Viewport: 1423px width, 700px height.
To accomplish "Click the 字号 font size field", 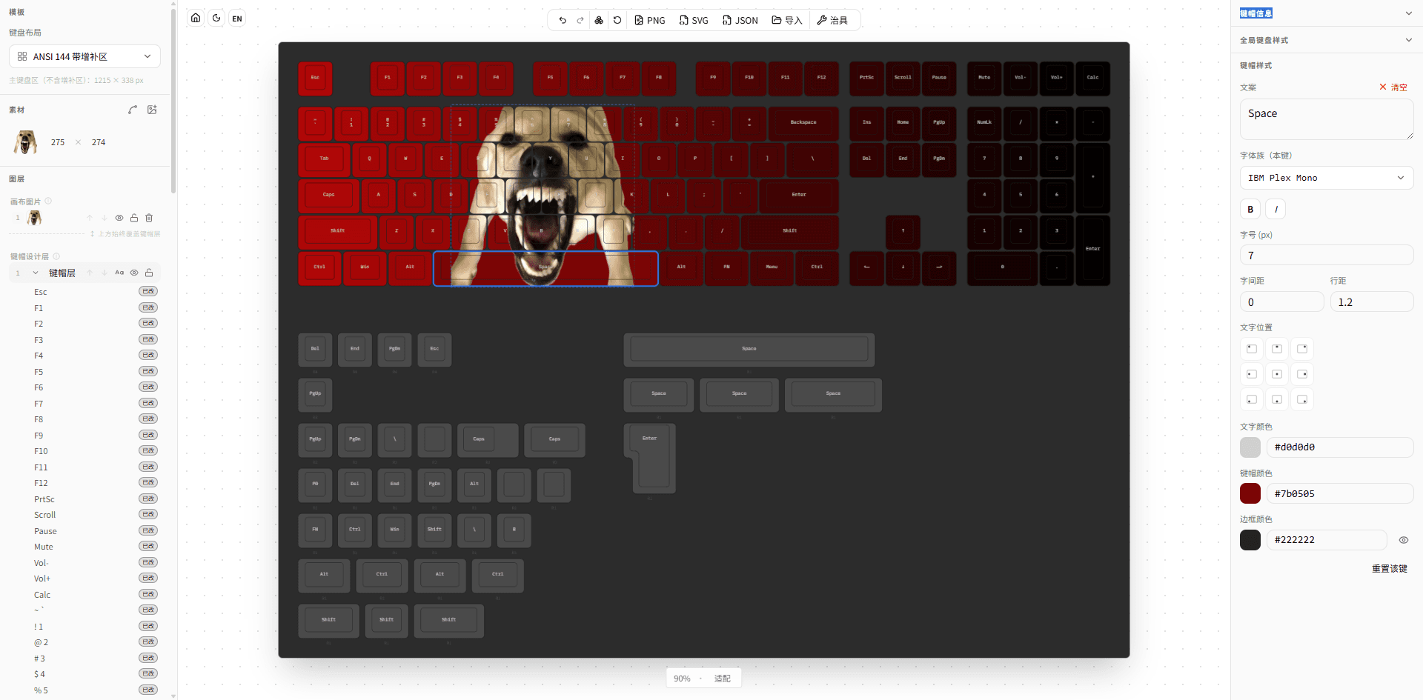I will coord(1327,256).
